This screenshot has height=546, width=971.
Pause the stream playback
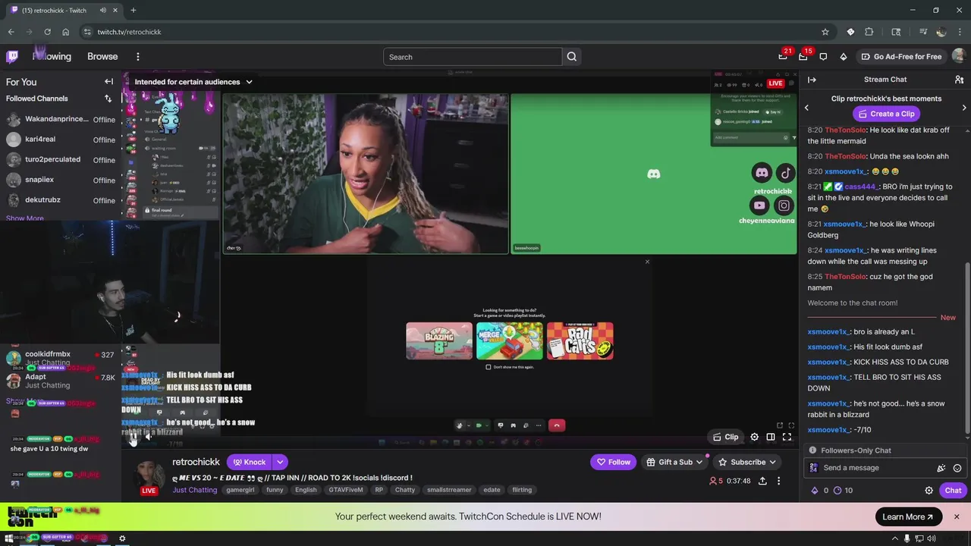click(133, 437)
